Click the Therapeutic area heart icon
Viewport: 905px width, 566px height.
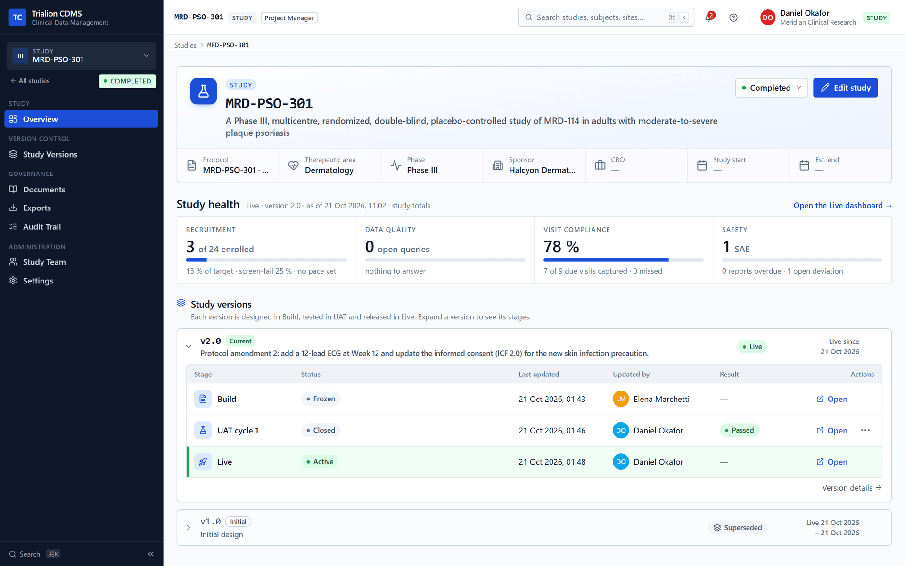click(293, 166)
